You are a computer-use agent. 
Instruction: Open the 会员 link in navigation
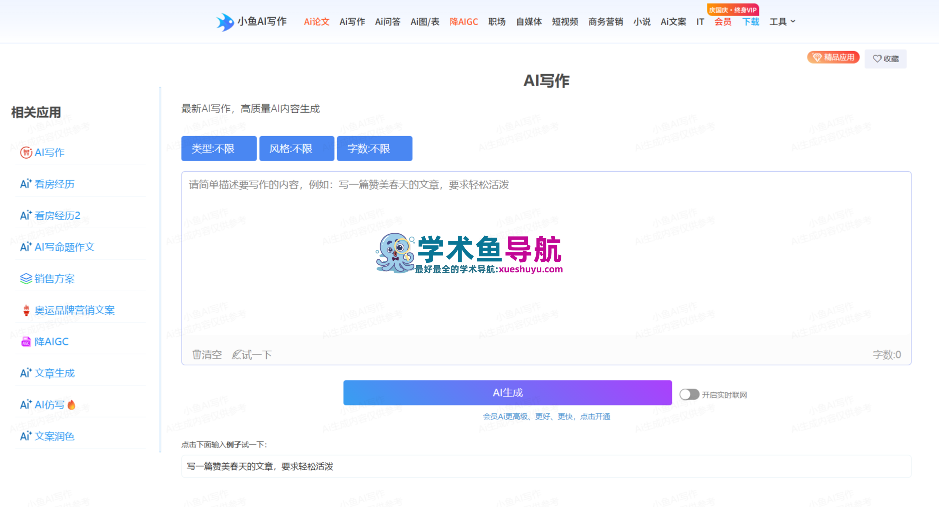pyautogui.click(x=723, y=22)
